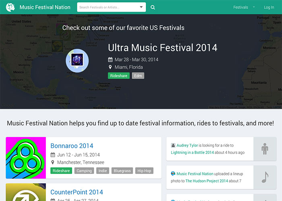The height and width of the screenshot is (201, 282).
Task: Open the Music Festival Nation uploader link
Action: coord(195,174)
